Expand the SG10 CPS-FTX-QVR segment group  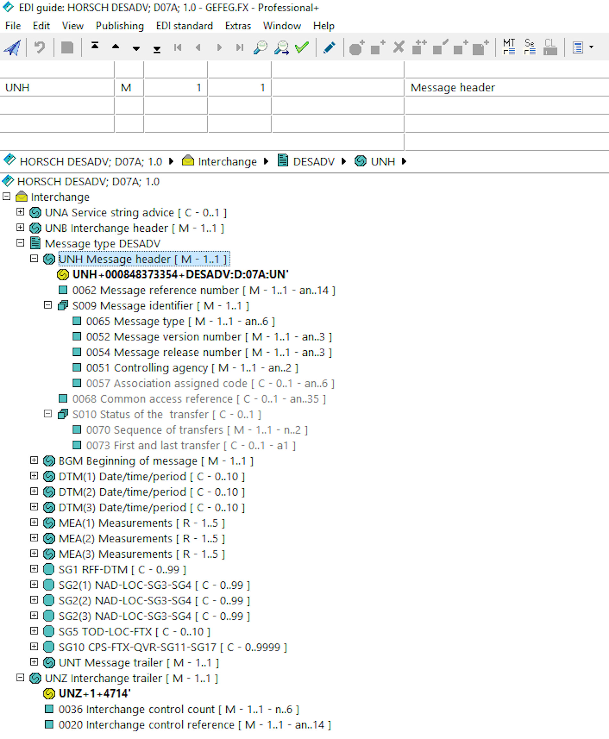[x=34, y=646]
